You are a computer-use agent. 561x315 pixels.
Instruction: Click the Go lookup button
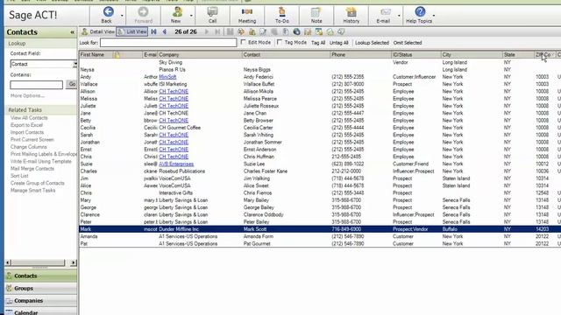click(72, 84)
